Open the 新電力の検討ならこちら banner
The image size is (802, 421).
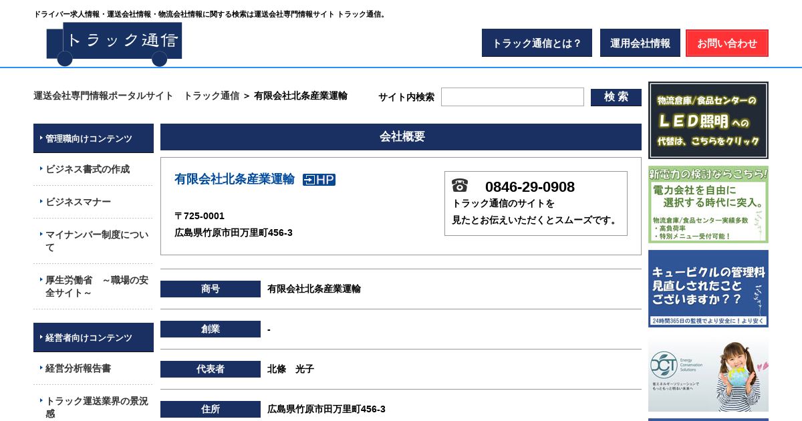tap(708, 204)
